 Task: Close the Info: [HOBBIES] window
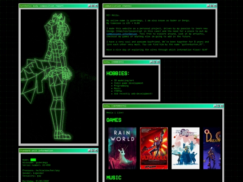158,62
